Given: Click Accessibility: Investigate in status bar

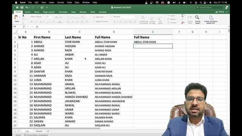Looking at the screenshot, I should 36,135.
